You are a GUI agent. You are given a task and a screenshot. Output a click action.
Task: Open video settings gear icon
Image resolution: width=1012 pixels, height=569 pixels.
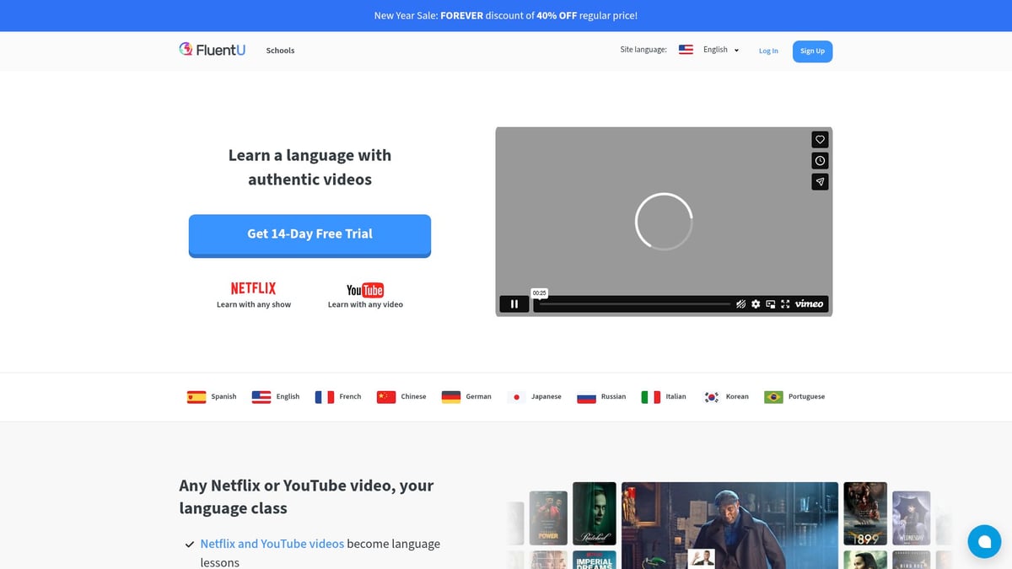(x=756, y=304)
